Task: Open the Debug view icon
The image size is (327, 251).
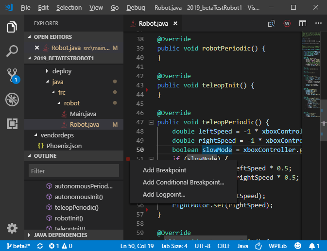Action: coord(12,100)
